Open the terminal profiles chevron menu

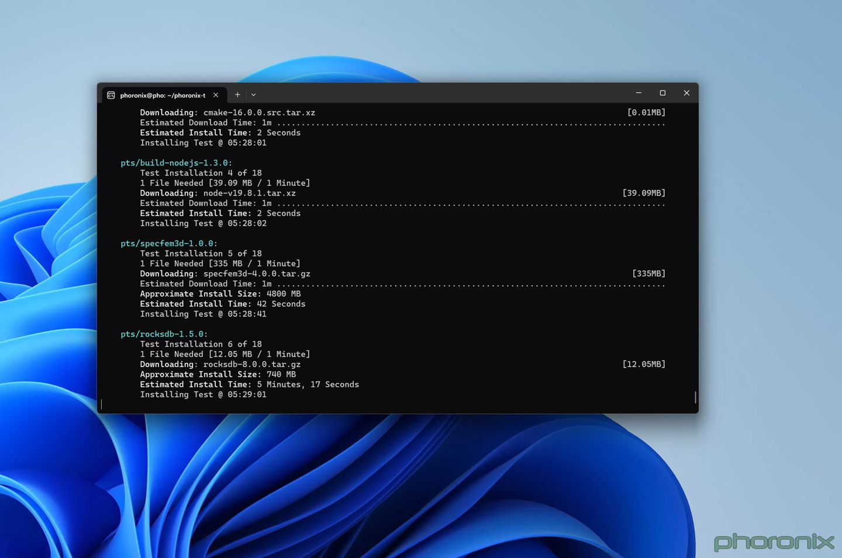click(x=253, y=95)
